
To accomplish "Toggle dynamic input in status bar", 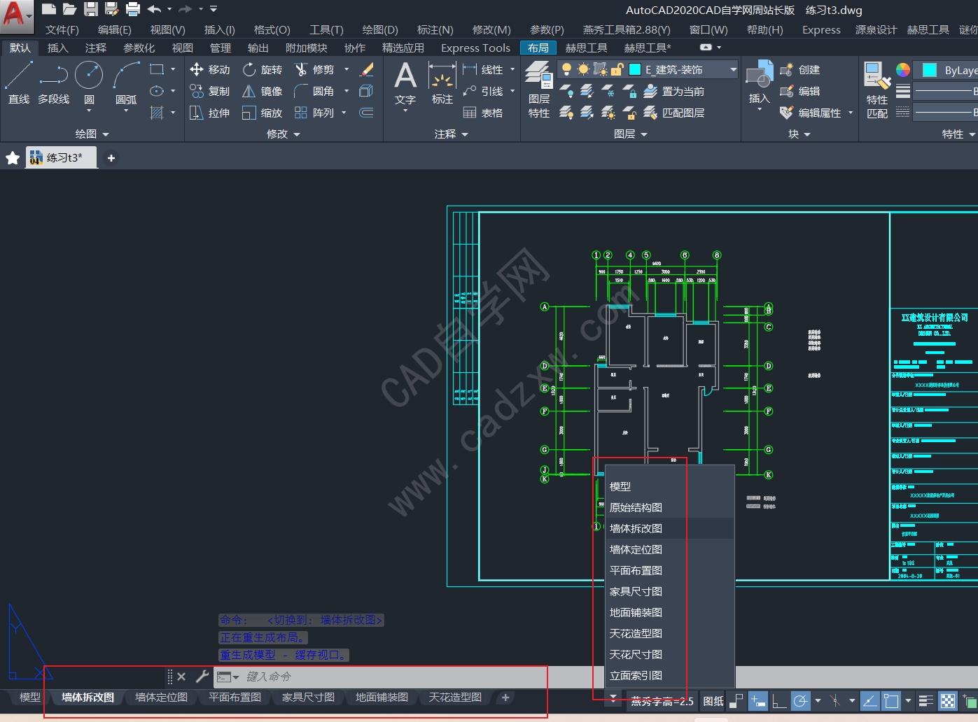I will pyautogui.click(x=757, y=700).
